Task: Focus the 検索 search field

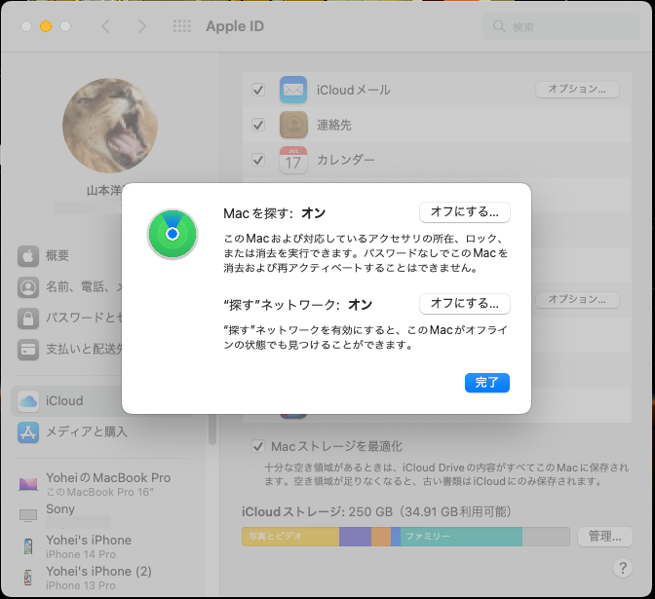Action: [561, 26]
